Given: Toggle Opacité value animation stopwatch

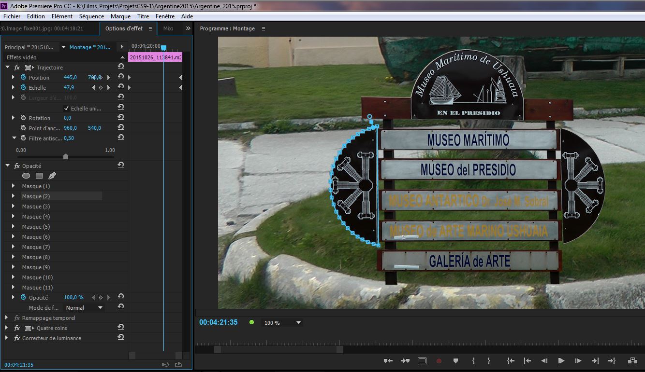Looking at the screenshot, I should (23, 297).
